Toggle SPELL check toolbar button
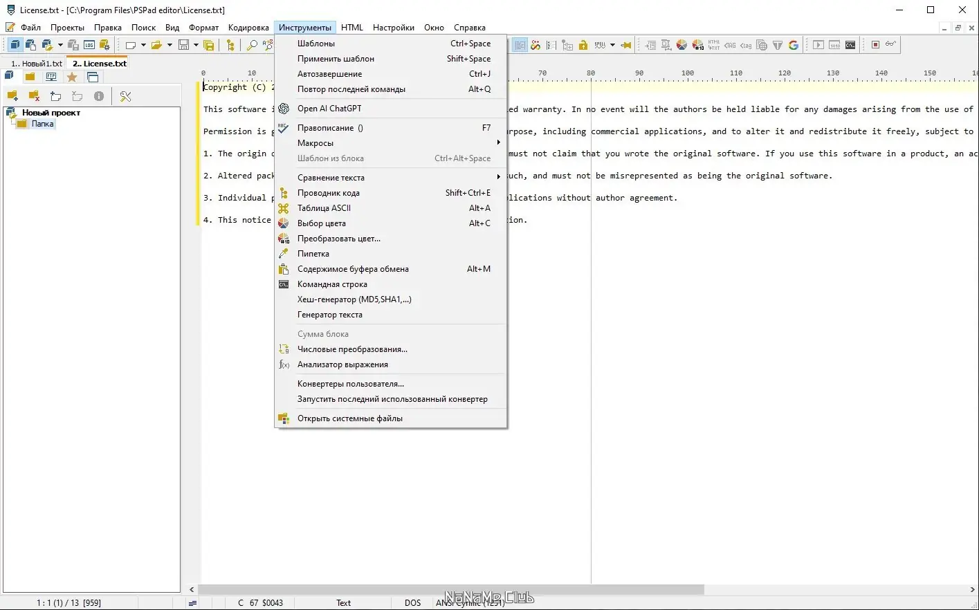Screen dimensions: 979x610 click(x=600, y=45)
